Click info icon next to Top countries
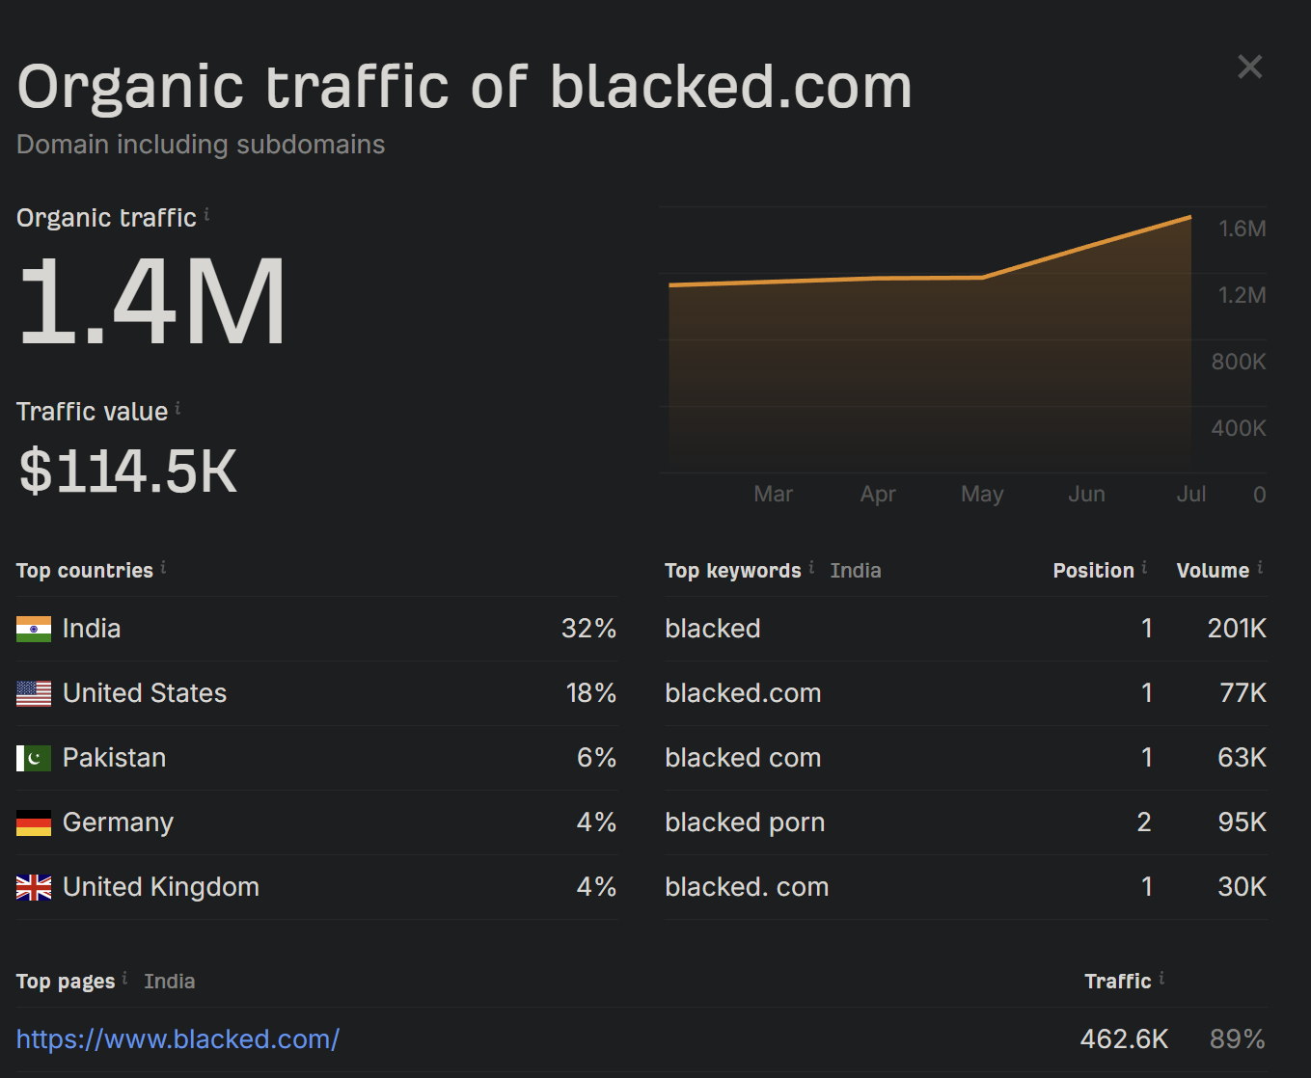Image resolution: width=1311 pixels, height=1078 pixels. (163, 567)
